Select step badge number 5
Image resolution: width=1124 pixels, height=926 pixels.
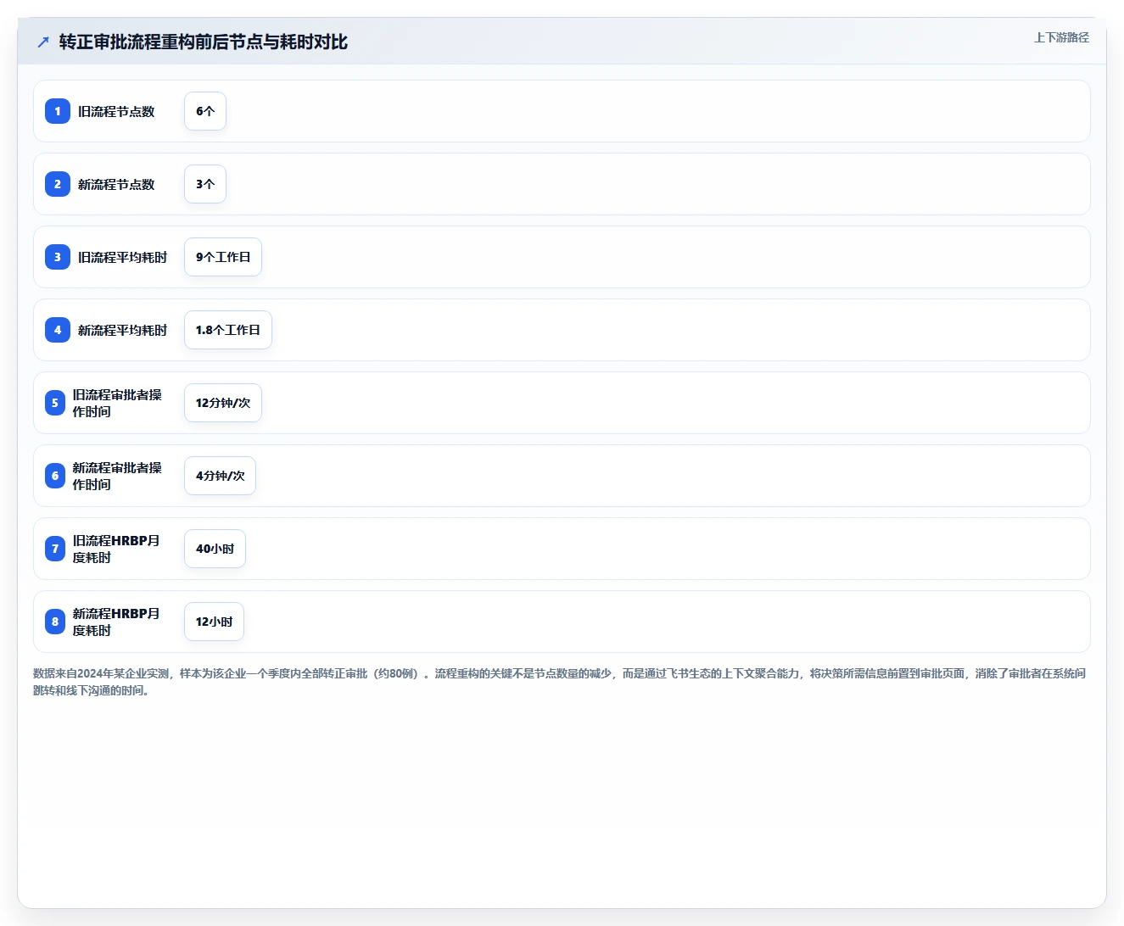coord(55,403)
